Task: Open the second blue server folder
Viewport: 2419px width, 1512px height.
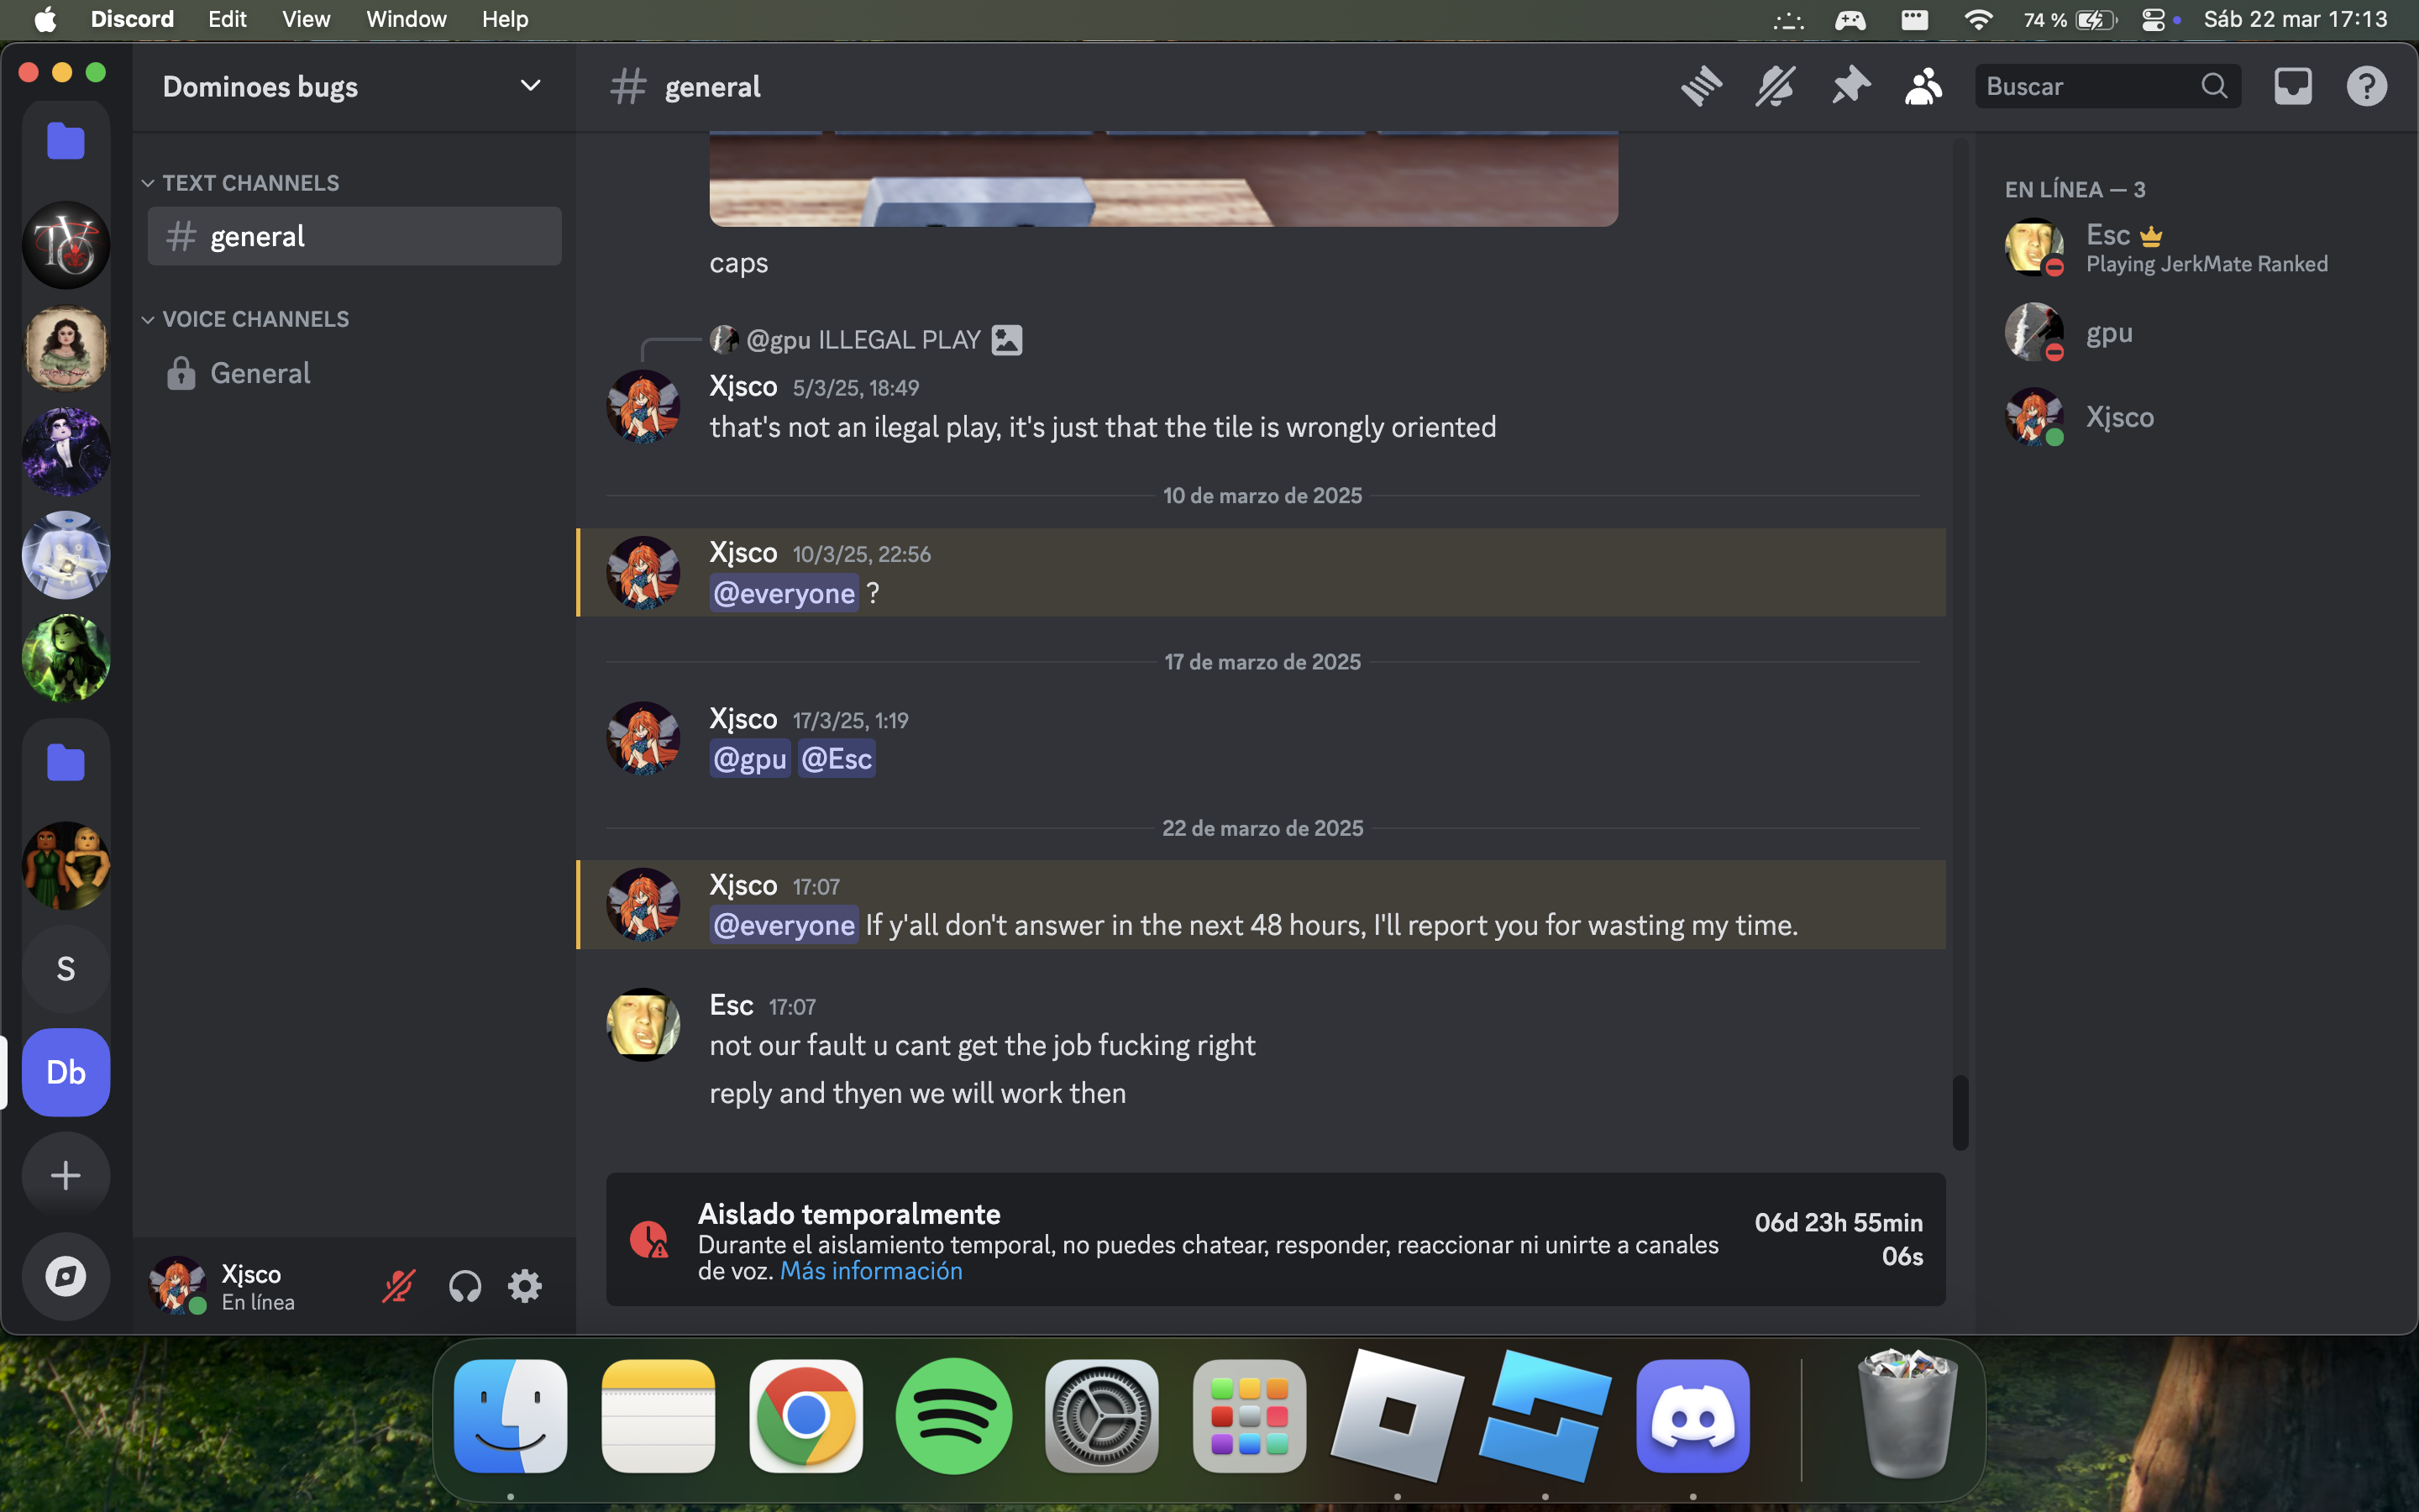Action: [x=66, y=763]
